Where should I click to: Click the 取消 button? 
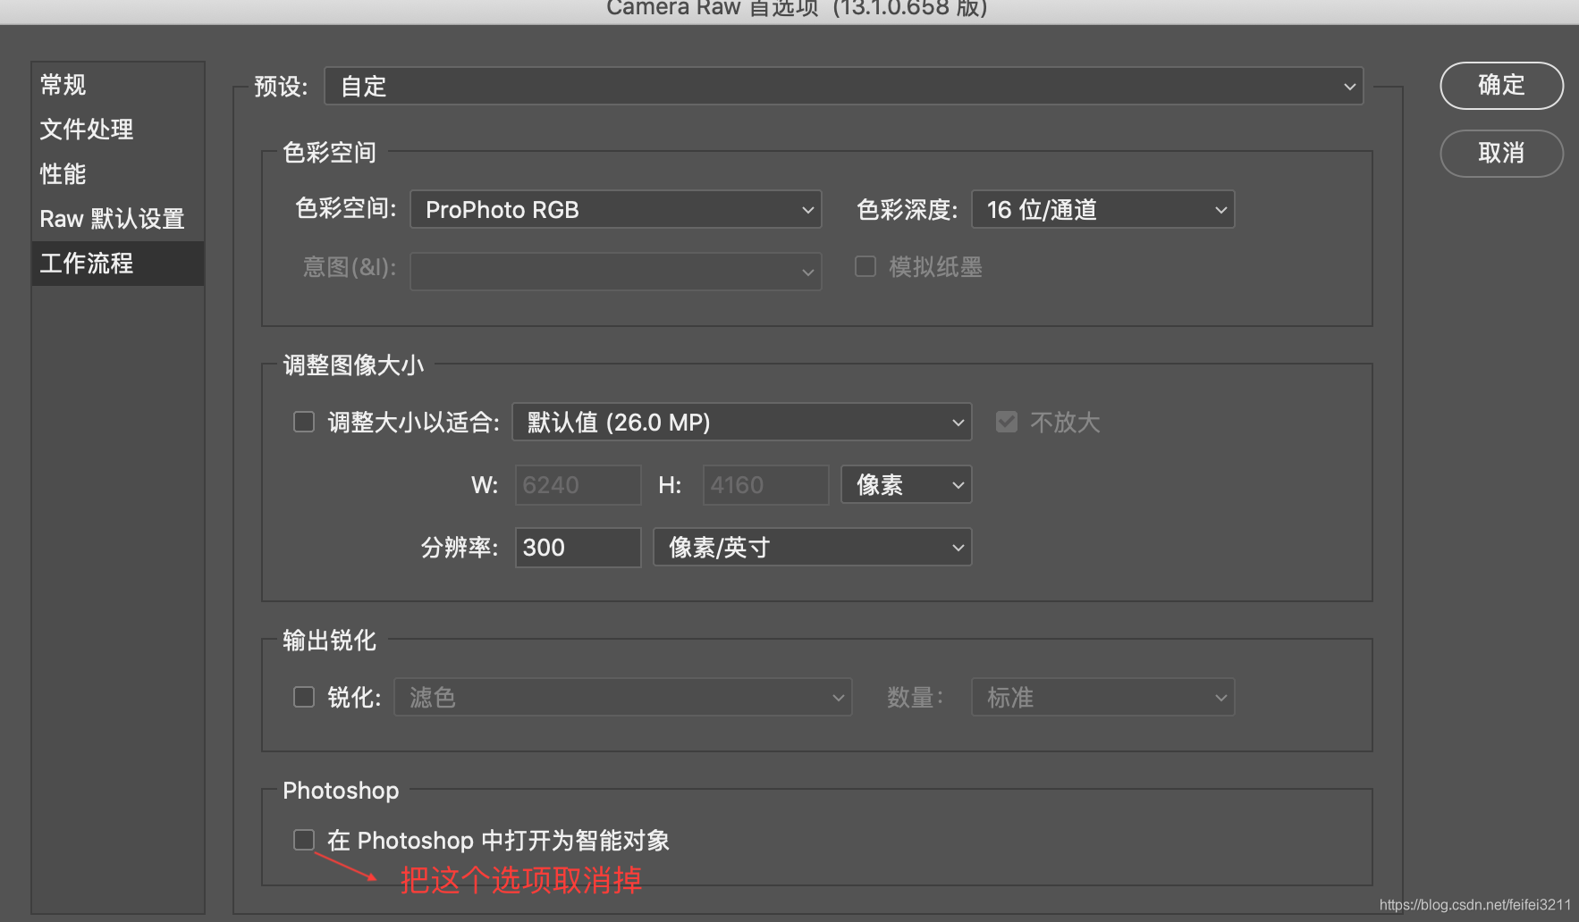[x=1501, y=154]
